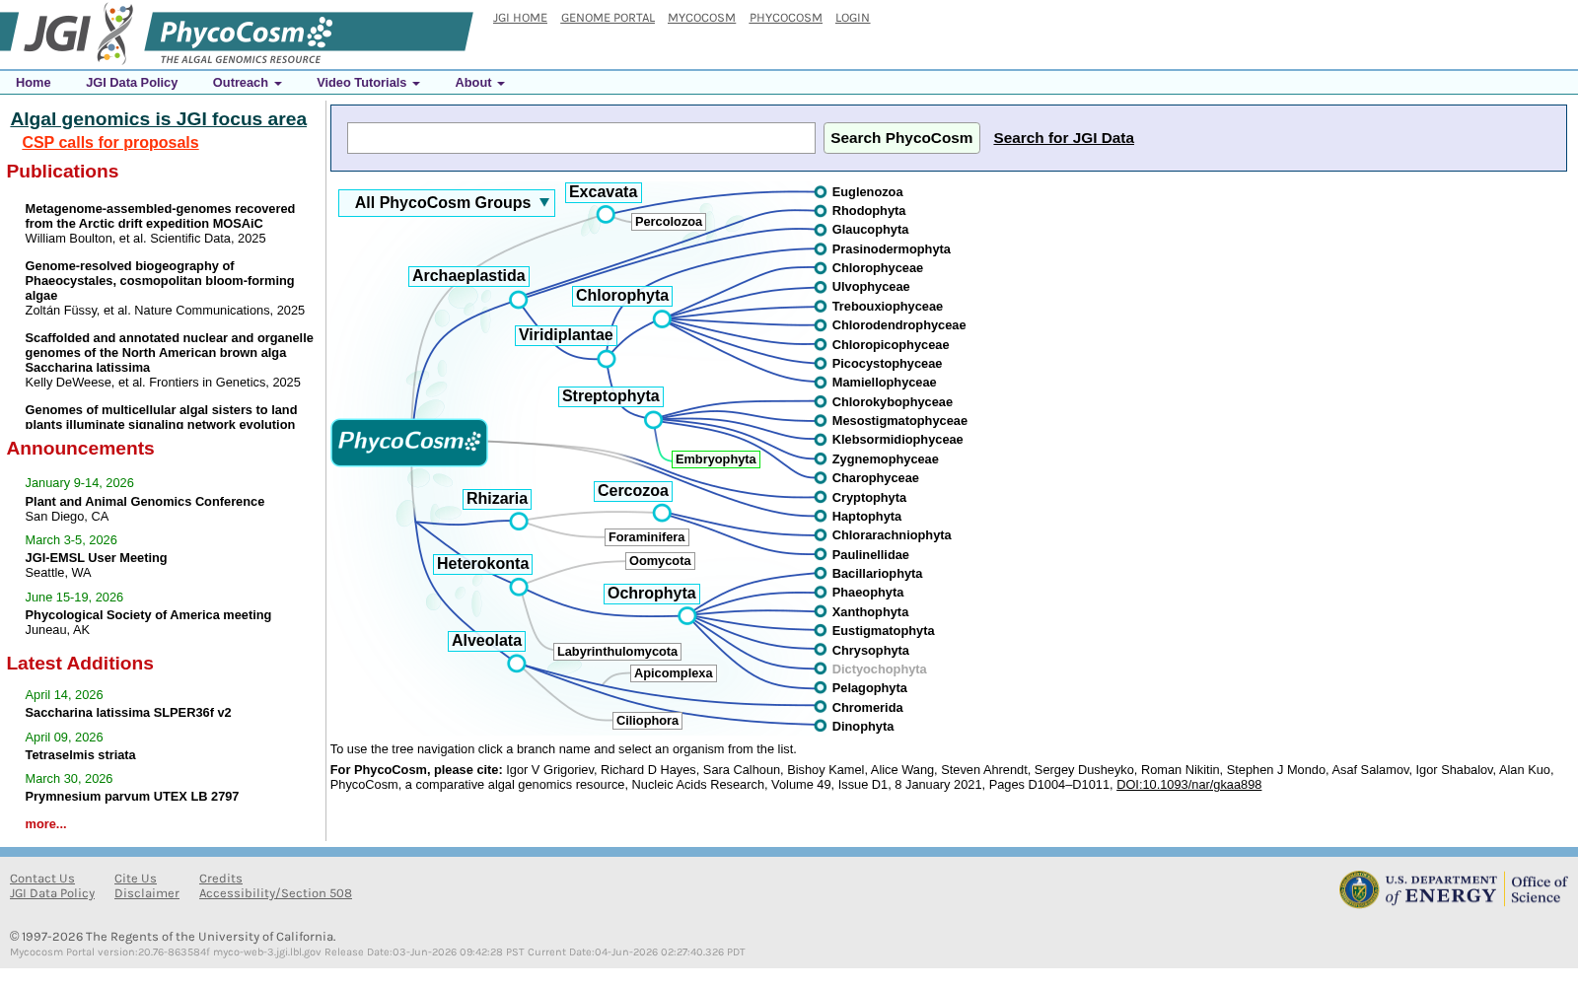This screenshot has height=986, width=1578.
Task: Click the Heterokonta branch node circle
Action: 519,588
